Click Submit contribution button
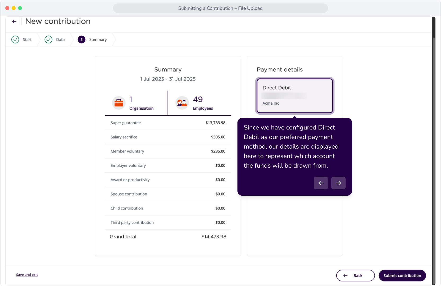Image resolution: width=441 pixels, height=286 pixels. point(402,275)
